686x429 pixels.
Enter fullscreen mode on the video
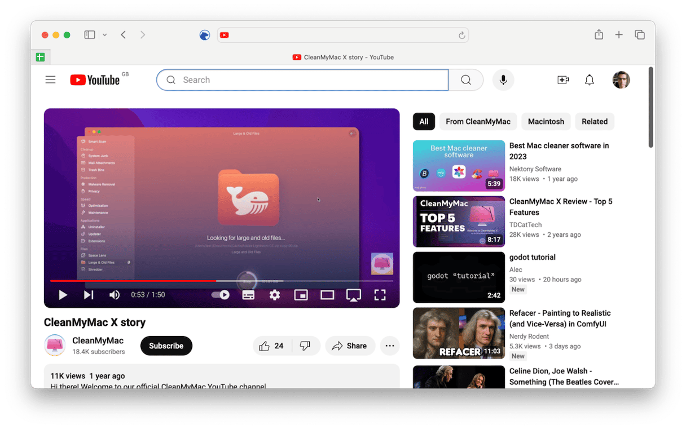coord(380,295)
